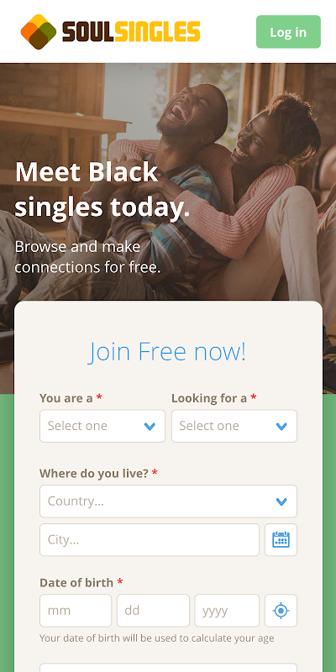The height and width of the screenshot is (672, 336).
Task: Click the calendar icon beside the City field
Action: coord(281,539)
